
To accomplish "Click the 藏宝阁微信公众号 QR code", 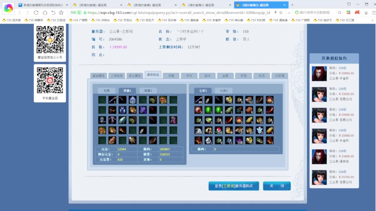I will tap(50, 40).
